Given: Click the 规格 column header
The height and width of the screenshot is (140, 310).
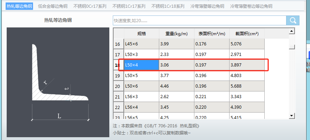Looking at the screenshot, I should click(x=142, y=34).
